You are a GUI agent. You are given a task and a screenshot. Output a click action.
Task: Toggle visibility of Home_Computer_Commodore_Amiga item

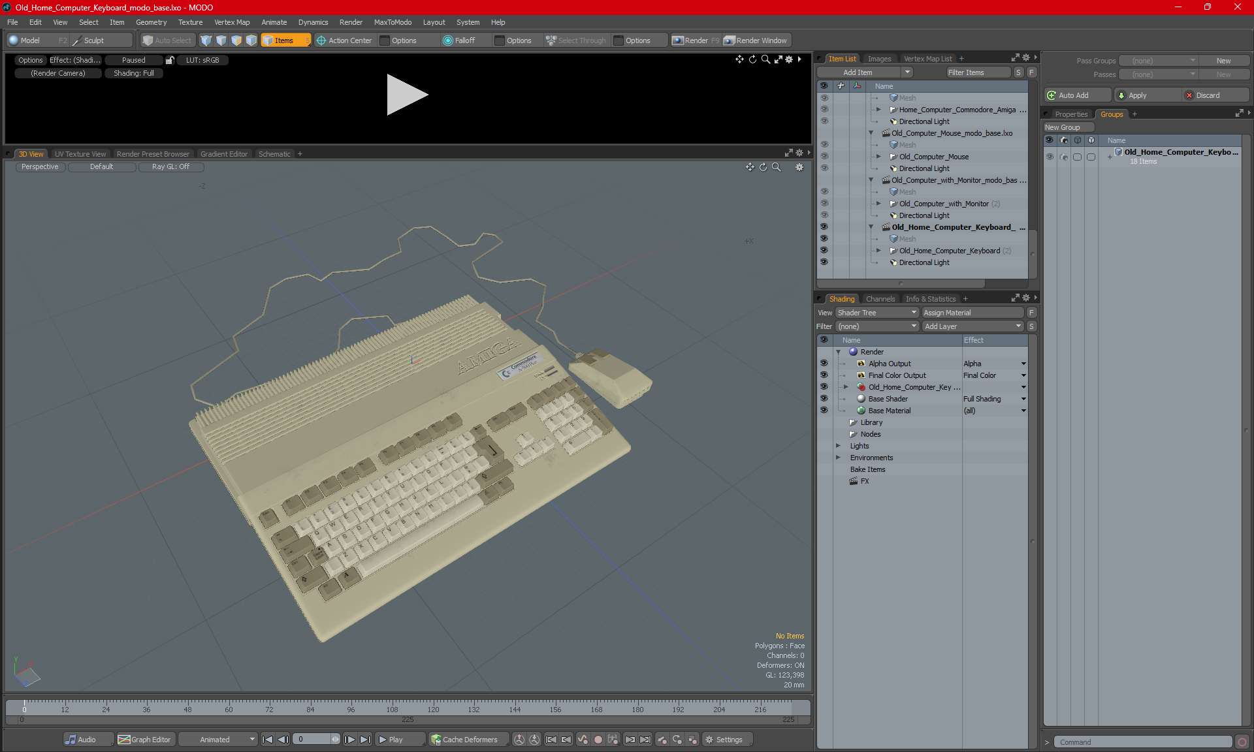(824, 110)
